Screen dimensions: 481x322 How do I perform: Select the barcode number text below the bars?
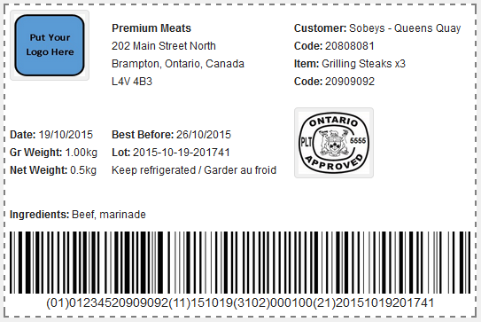coord(240,303)
